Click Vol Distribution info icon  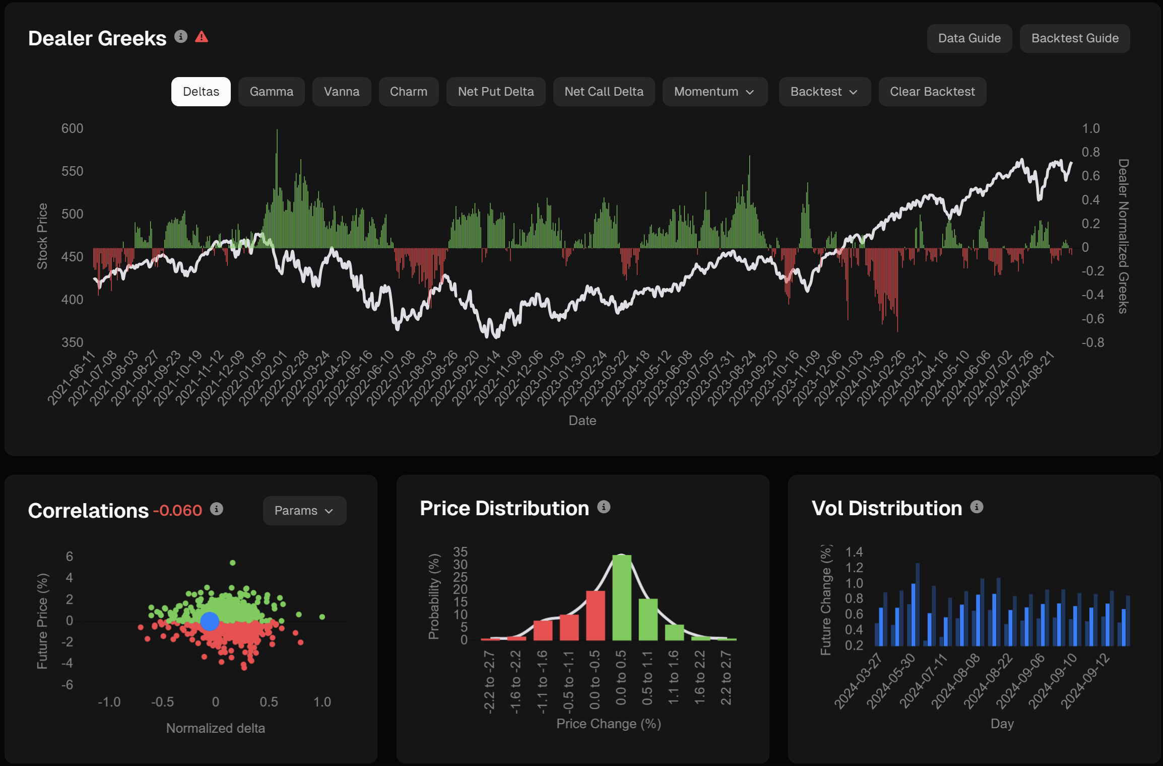(x=977, y=507)
